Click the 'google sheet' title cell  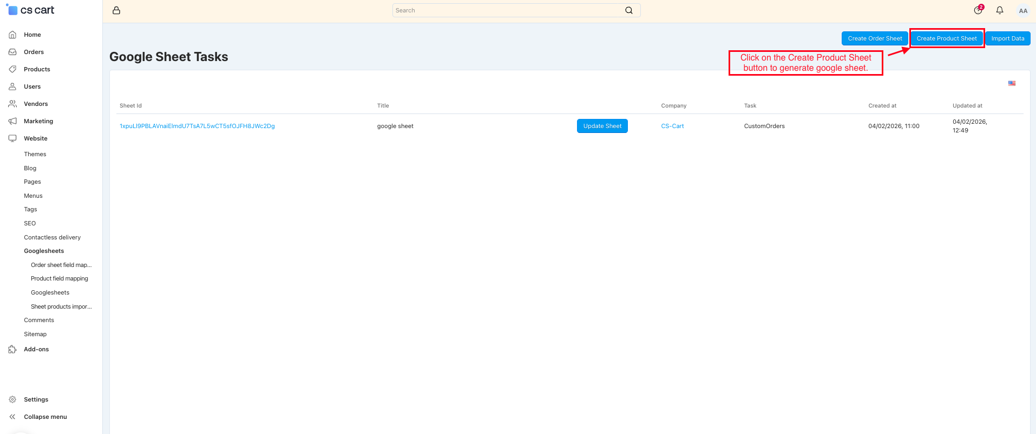[395, 126]
